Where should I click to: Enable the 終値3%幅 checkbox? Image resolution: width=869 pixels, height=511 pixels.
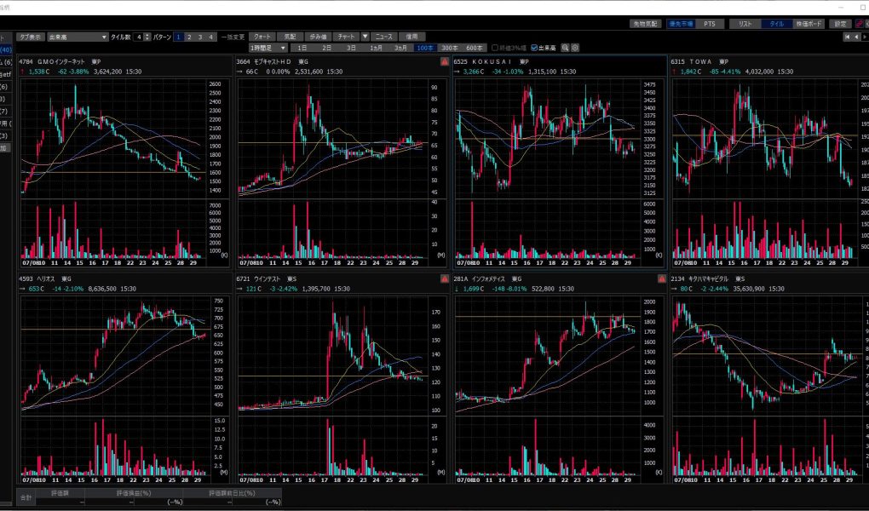(495, 48)
